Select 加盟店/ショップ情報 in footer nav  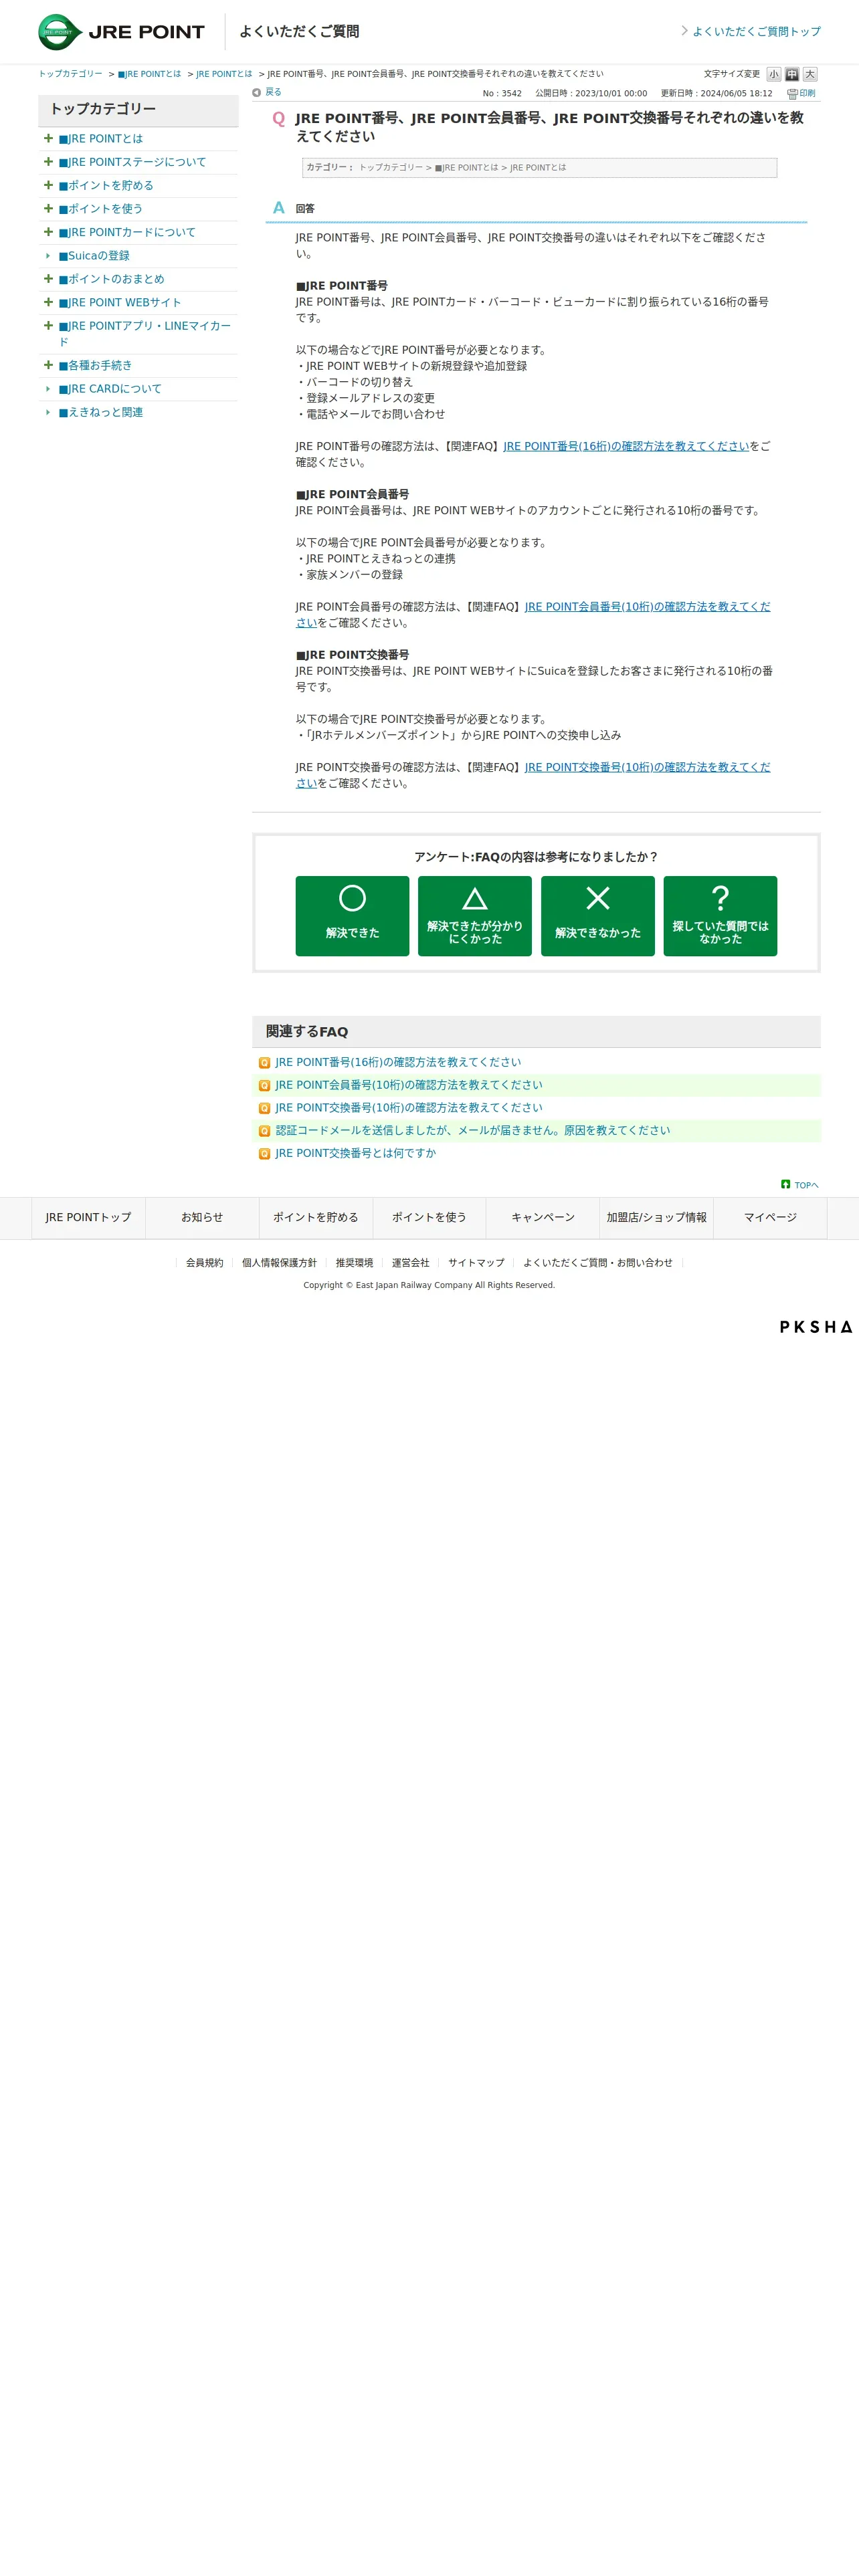656,1218
